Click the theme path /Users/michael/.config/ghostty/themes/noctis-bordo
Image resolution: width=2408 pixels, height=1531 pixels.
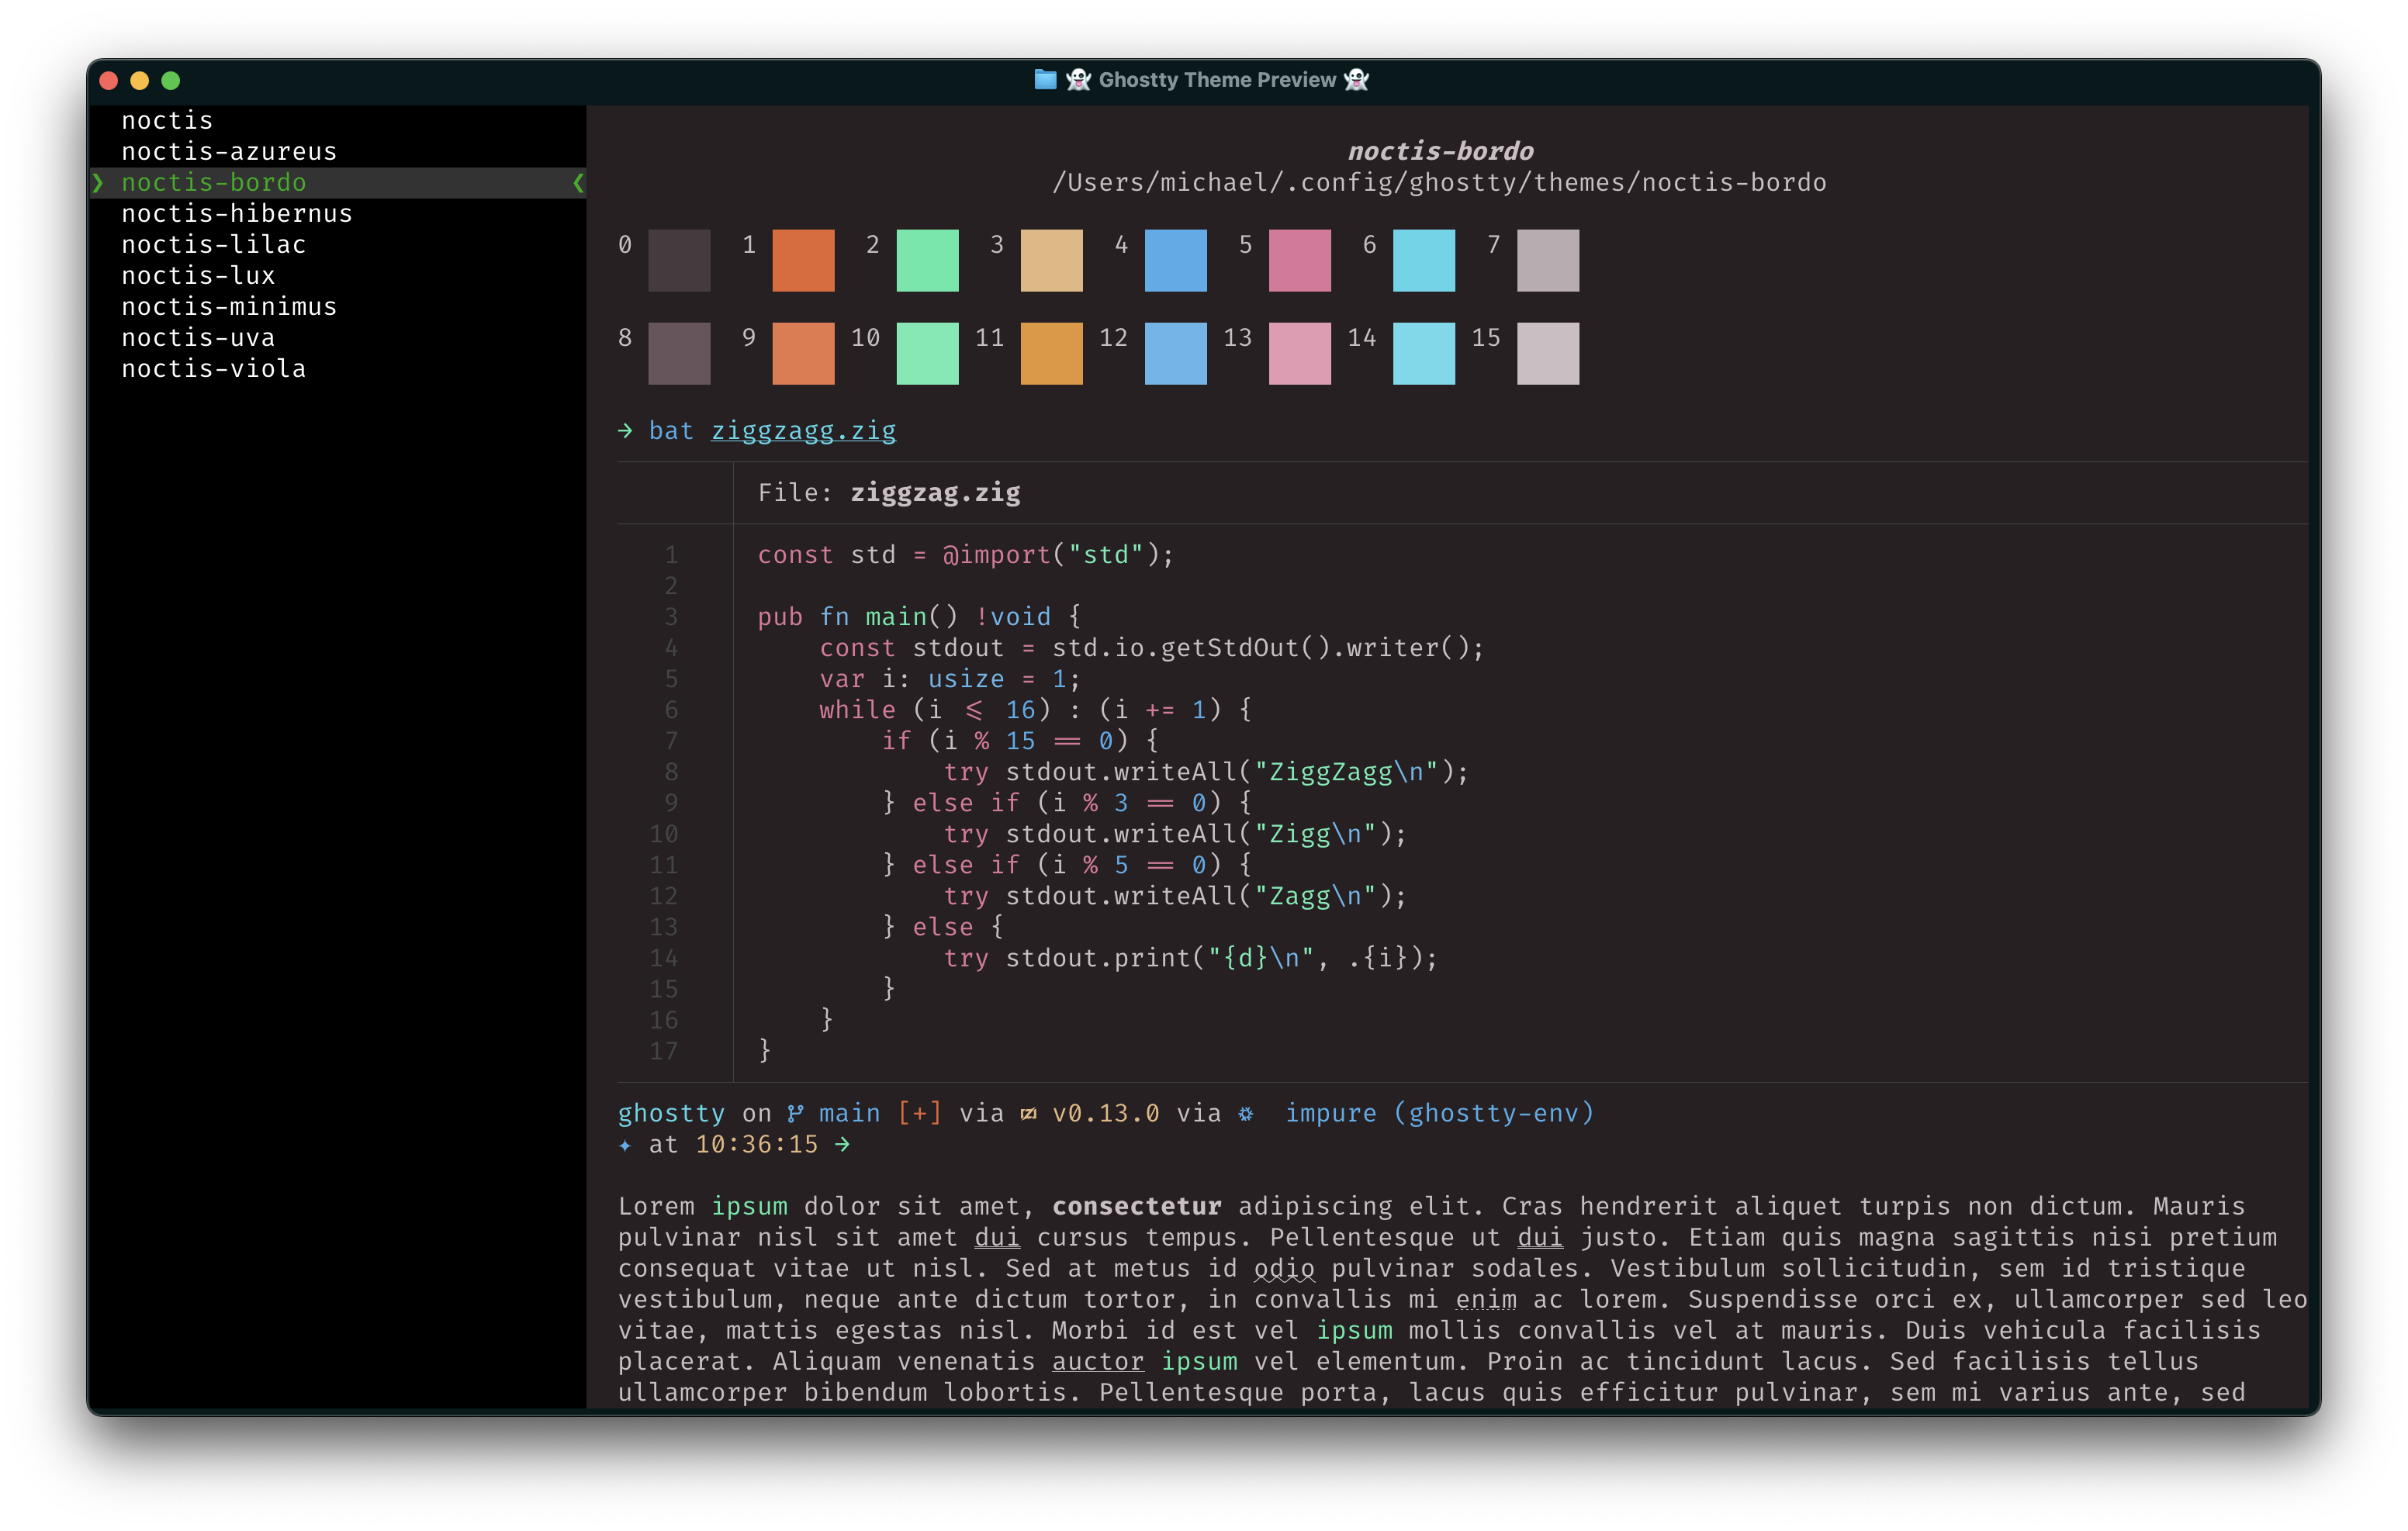[x=1439, y=182]
